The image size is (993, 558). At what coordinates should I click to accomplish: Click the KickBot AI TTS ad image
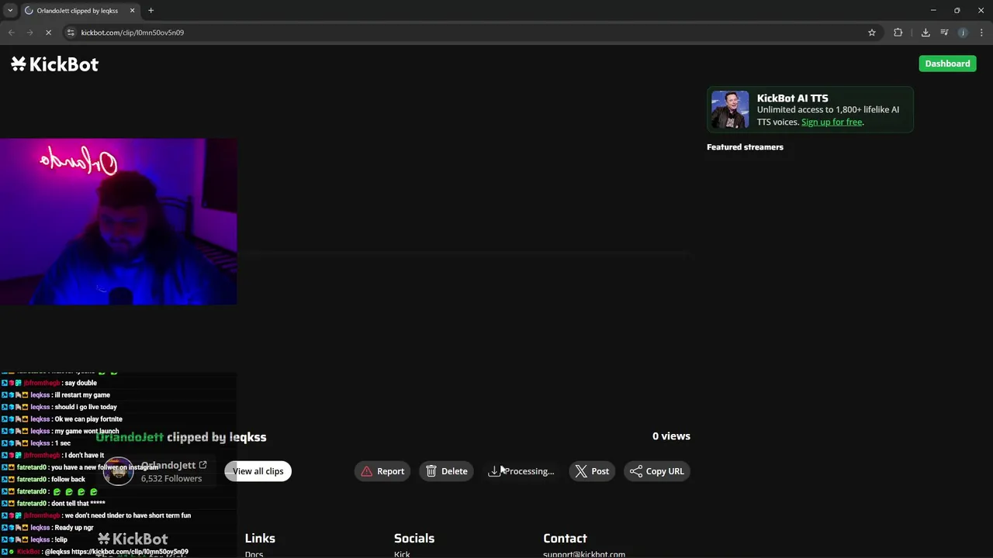(x=730, y=109)
